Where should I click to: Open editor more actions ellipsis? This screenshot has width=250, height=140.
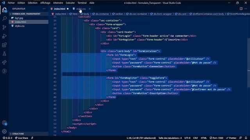pyautogui.click(x=246, y=9)
